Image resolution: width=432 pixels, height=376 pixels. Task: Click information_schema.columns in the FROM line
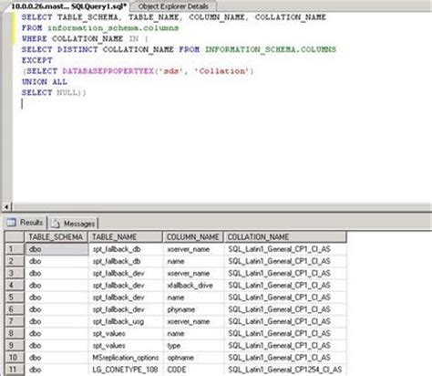click(x=113, y=28)
